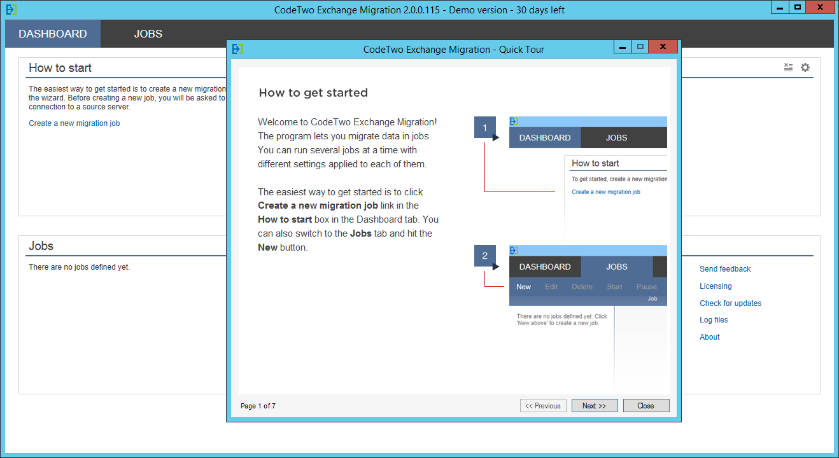Screen dimensions: 839x458
Task: Click the Check for updates link
Action: 730,303
